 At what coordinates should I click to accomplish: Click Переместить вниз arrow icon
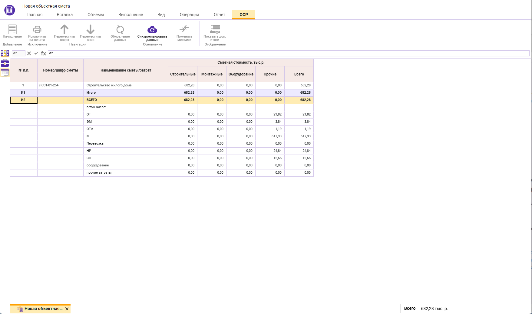click(x=90, y=30)
